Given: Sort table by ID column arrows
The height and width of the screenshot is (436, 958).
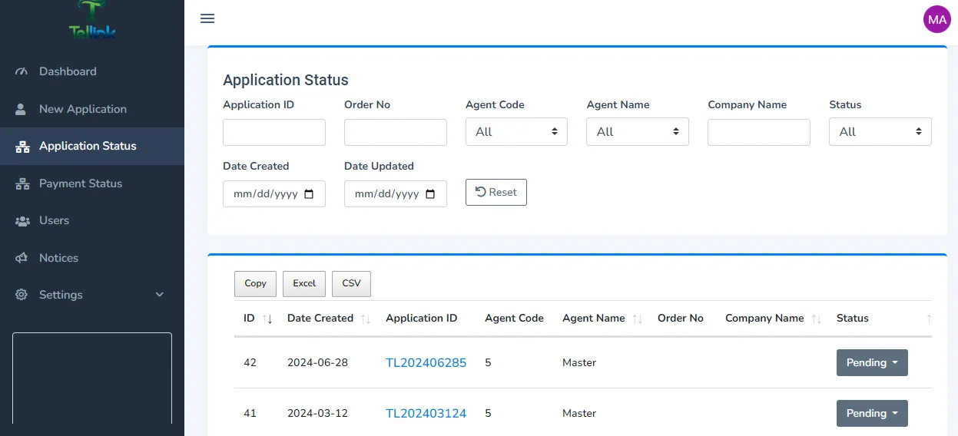Looking at the screenshot, I should click(x=267, y=319).
